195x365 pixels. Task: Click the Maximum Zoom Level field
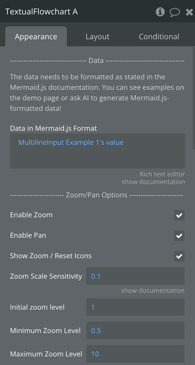(x=136, y=354)
